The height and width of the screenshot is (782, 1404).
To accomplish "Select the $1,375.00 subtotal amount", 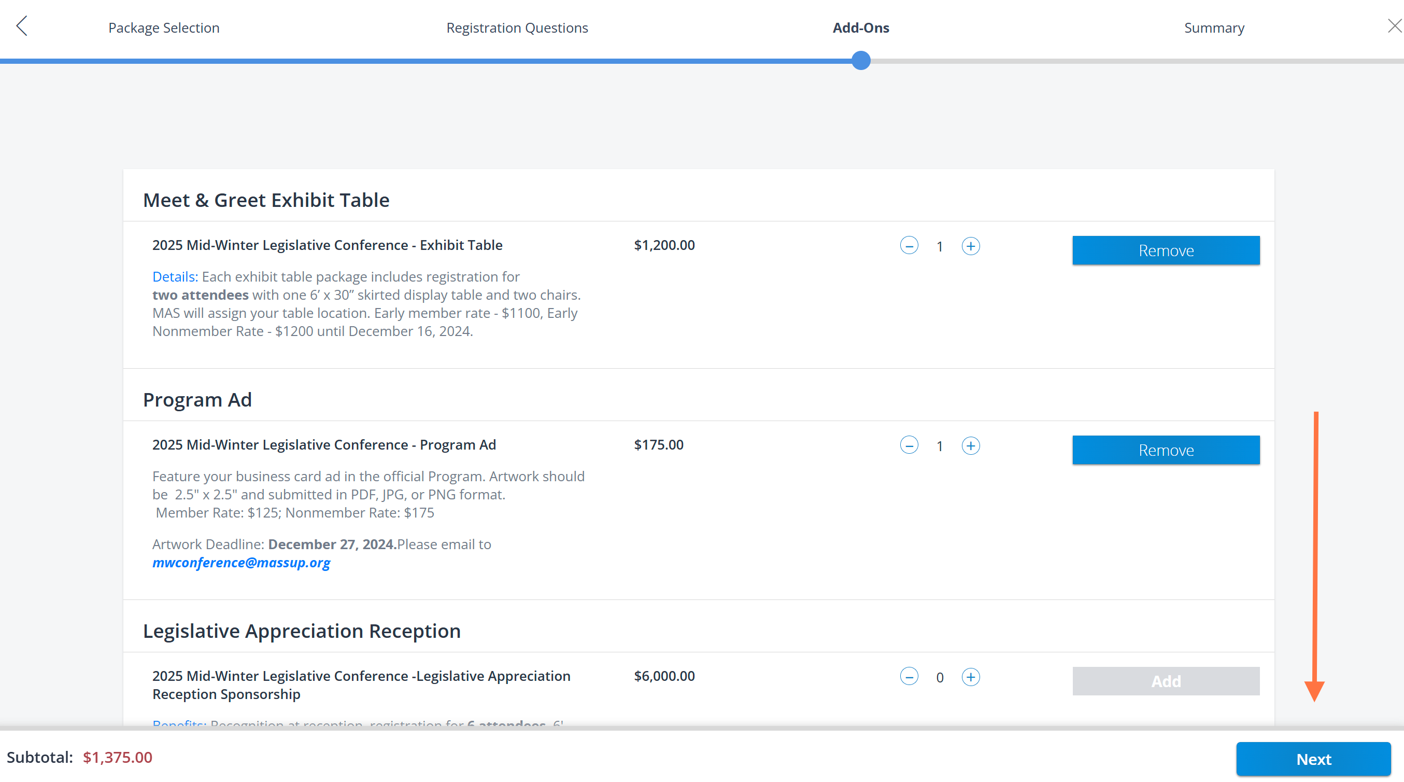I will [x=118, y=757].
